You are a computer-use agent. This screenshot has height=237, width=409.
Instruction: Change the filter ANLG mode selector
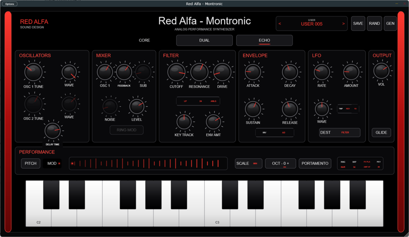213,101
